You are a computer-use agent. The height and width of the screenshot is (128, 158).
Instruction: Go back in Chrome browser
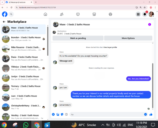[x=3, y=8]
